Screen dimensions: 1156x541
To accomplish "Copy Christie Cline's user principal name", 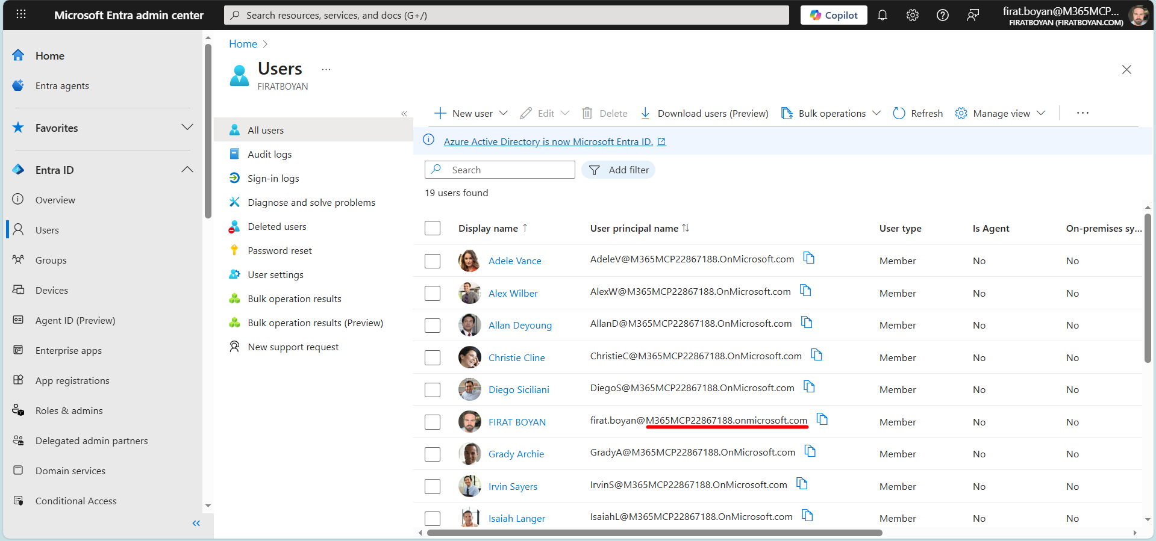I will (x=817, y=355).
